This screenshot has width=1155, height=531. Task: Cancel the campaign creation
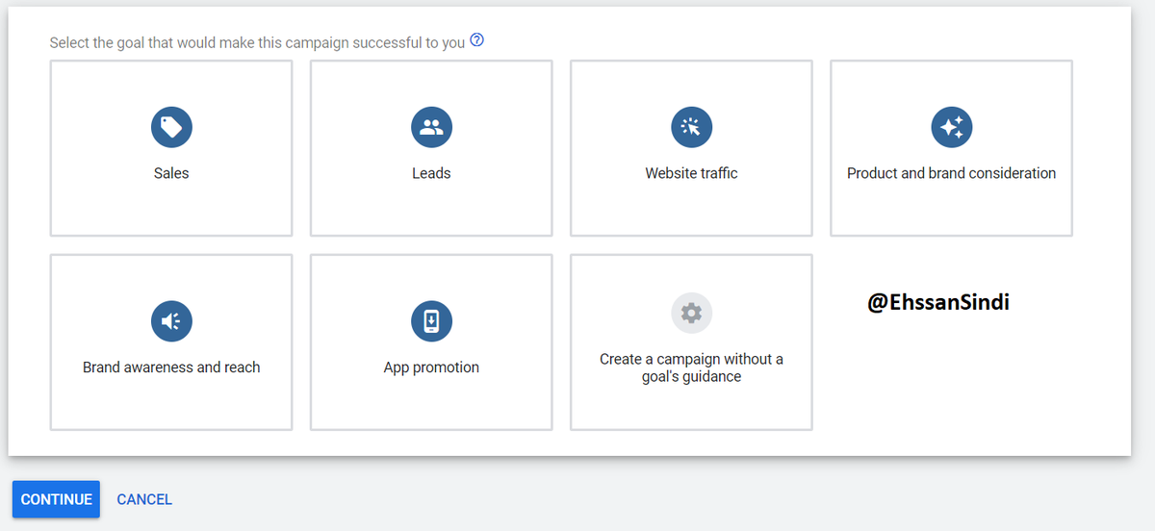point(144,499)
